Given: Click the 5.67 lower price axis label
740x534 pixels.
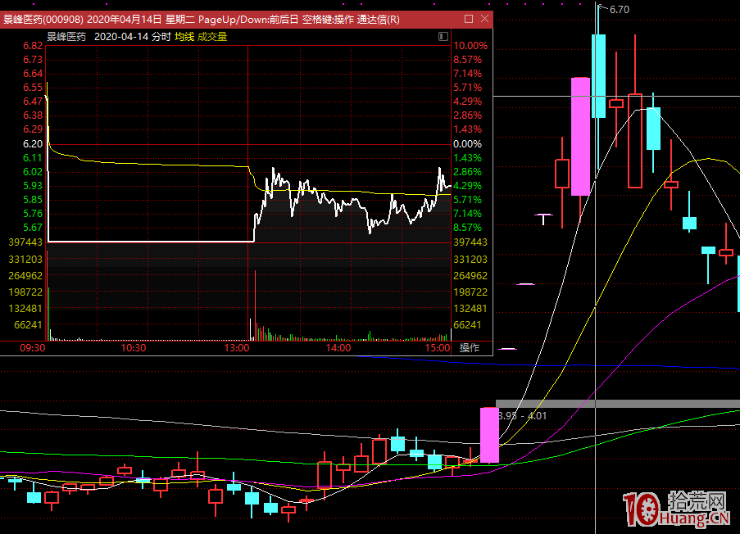Looking at the screenshot, I should click(33, 228).
